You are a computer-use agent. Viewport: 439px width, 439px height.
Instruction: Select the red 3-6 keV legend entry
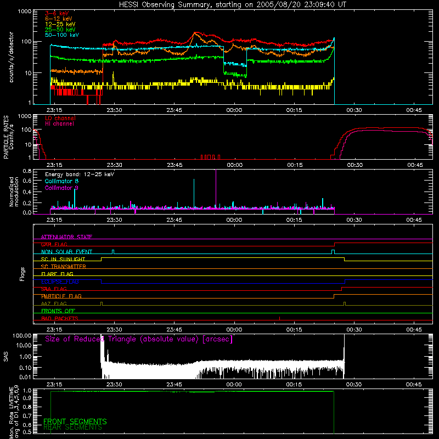(57, 13)
